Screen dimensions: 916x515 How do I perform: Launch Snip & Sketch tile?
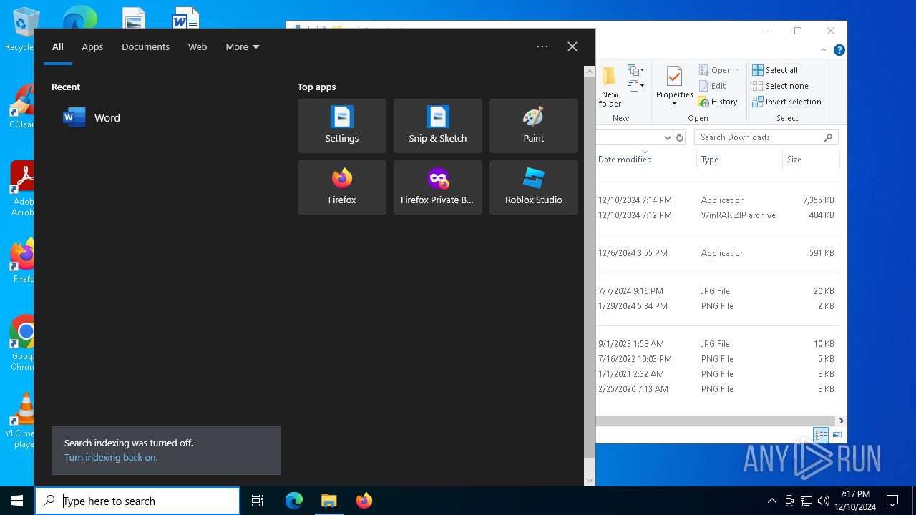point(437,126)
